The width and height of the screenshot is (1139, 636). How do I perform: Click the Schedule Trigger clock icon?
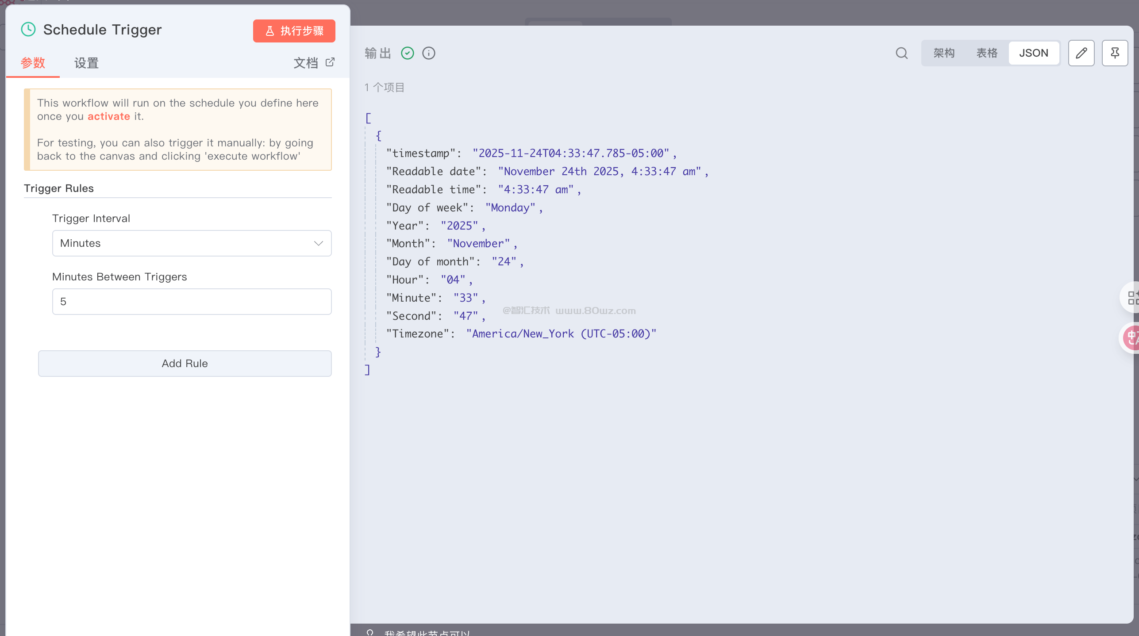[x=28, y=30]
